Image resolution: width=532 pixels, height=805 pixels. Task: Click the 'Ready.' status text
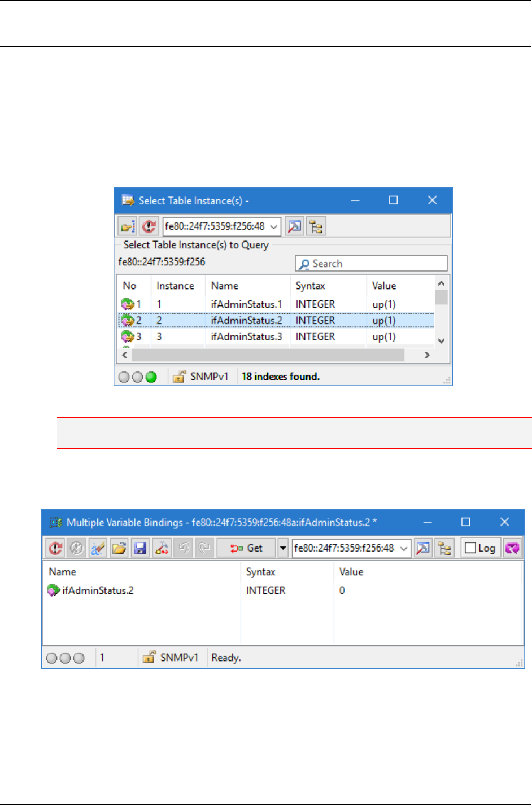(226, 658)
